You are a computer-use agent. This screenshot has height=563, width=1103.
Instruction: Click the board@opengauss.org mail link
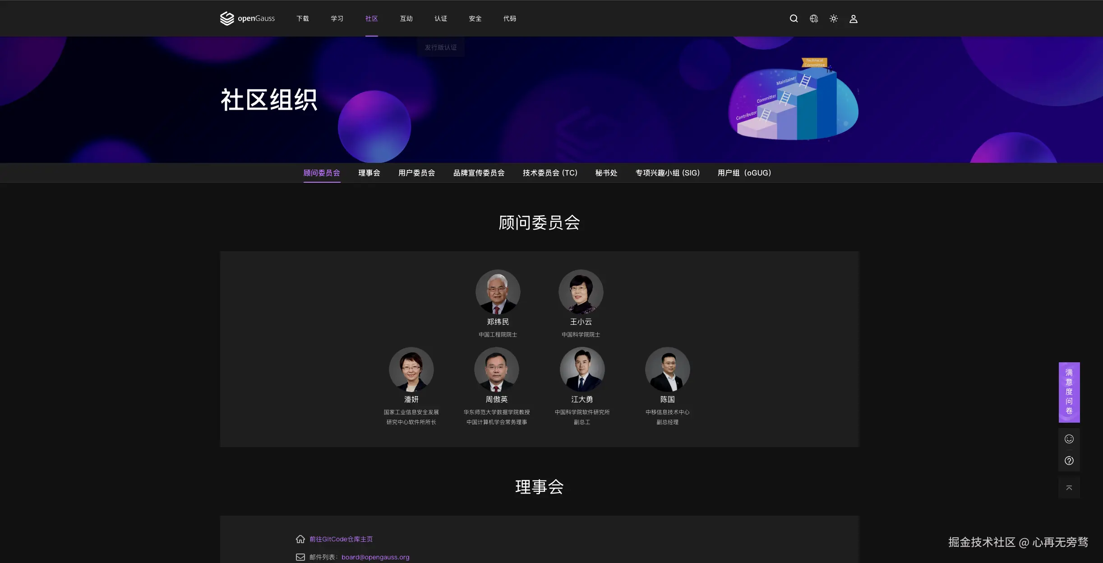pos(375,557)
